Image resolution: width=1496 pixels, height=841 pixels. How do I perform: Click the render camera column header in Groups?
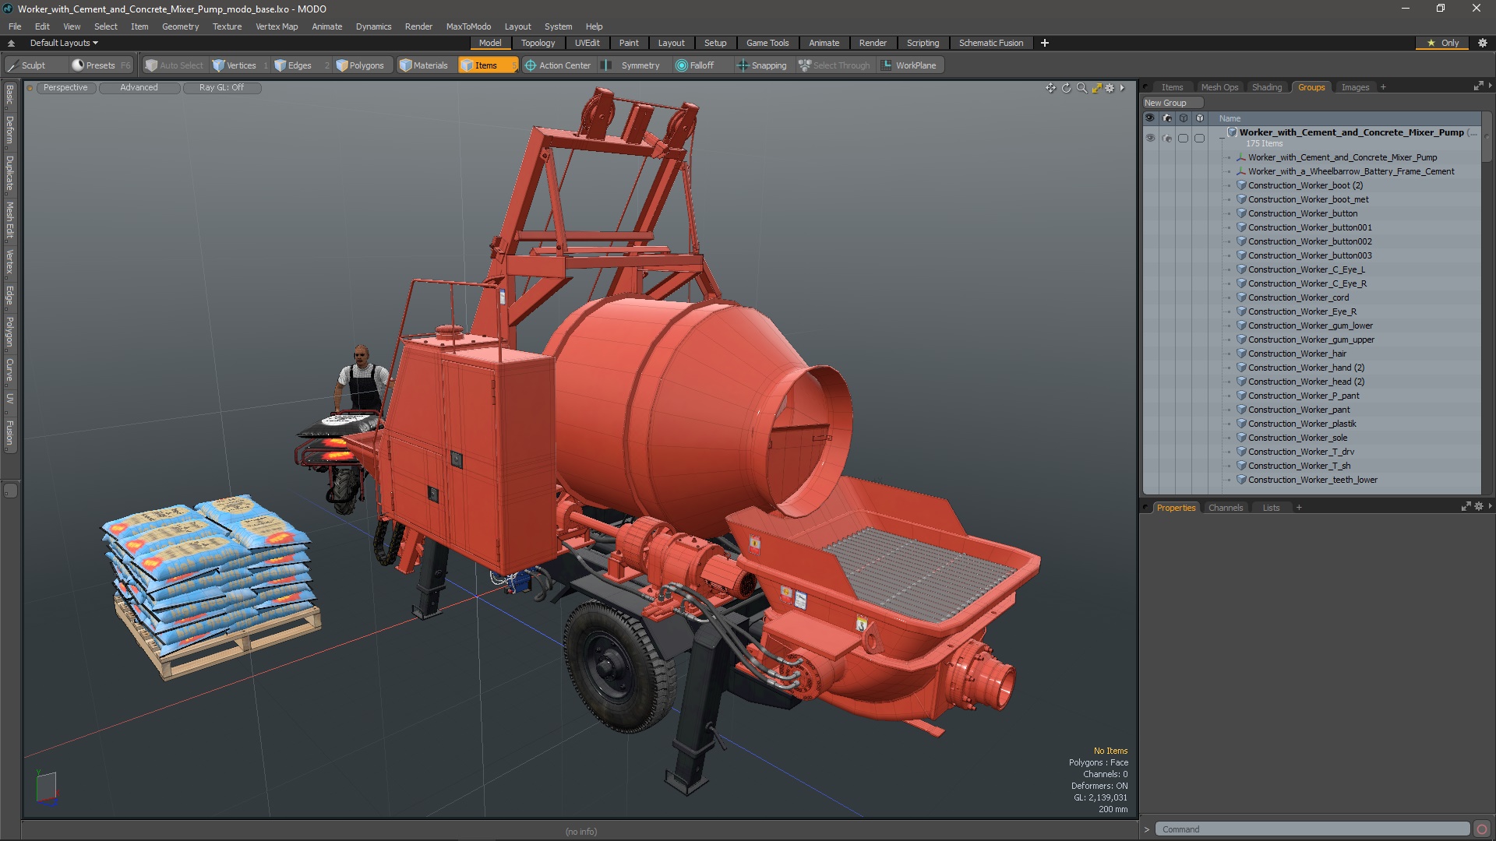coord(1166,118)
